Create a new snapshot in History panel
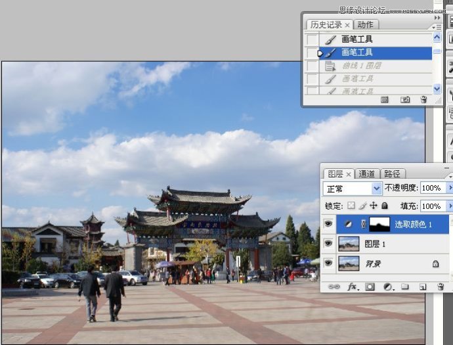This screenshot has height=345, width=453. pos(405,100)
